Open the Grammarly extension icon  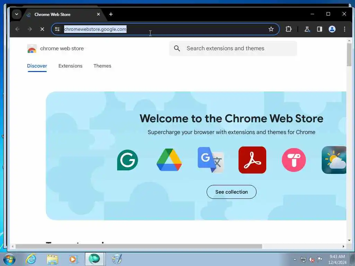pyautogui.click(x=128, y=160)
